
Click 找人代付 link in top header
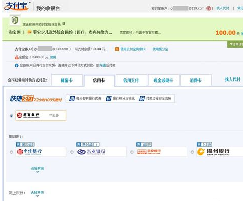click(x=223, y=8)
